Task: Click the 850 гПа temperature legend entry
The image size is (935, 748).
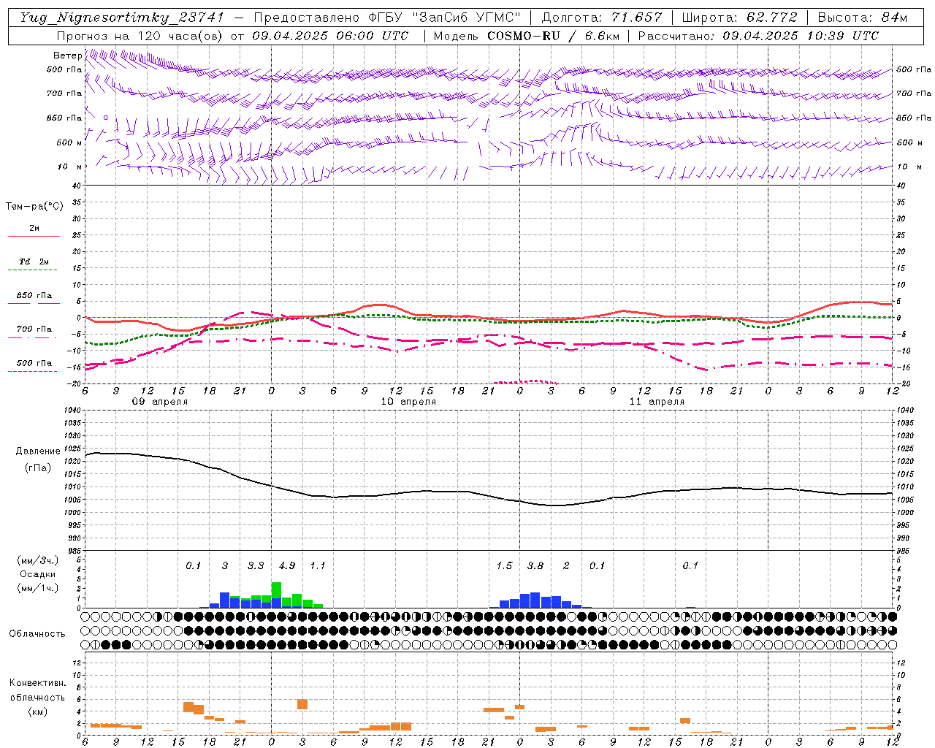Action: coord(34,296)
